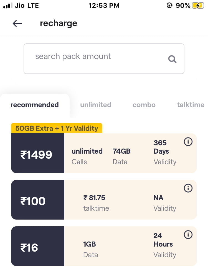Open info icon for ₹16 pack
Image resolution: width=208 pixels, height=268 pixels.
click(x=188, y=235)
